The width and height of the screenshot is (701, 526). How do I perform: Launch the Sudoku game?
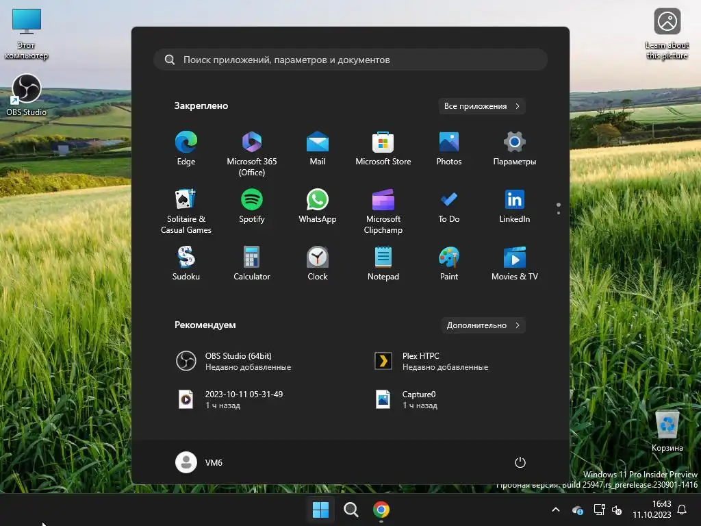(x=186, y=264)
